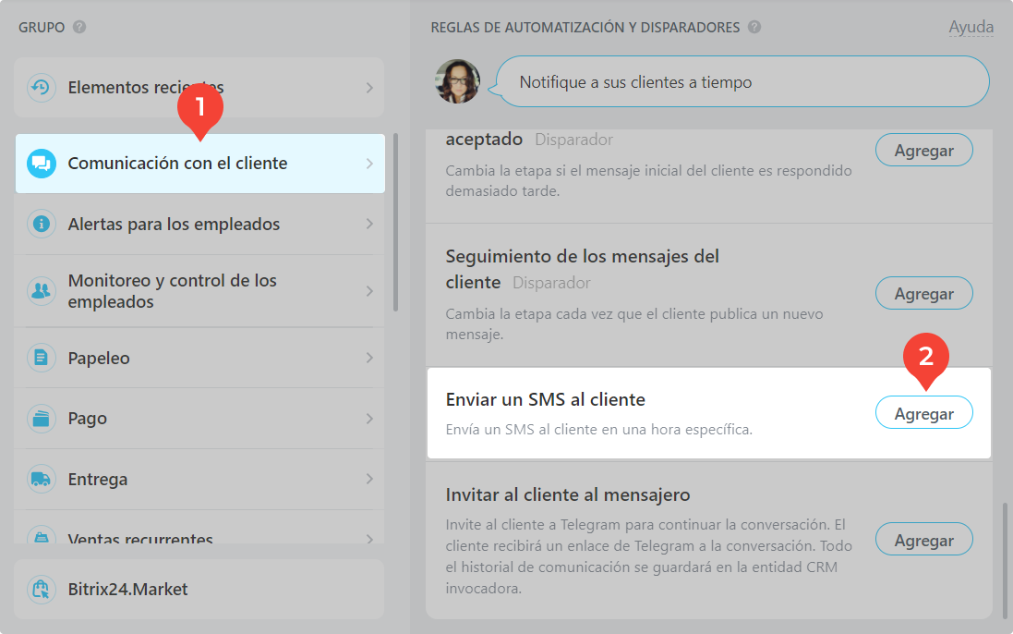Image resolution: width=1013 pixels, height=634 pixels.
Task: Click the Comunicación con el cliente chat icon
Action: tap(41, 164)
